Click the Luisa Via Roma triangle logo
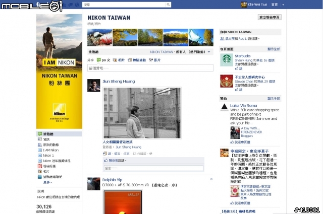The height and width of the screenshot is (214, 323). pos(224,107)
